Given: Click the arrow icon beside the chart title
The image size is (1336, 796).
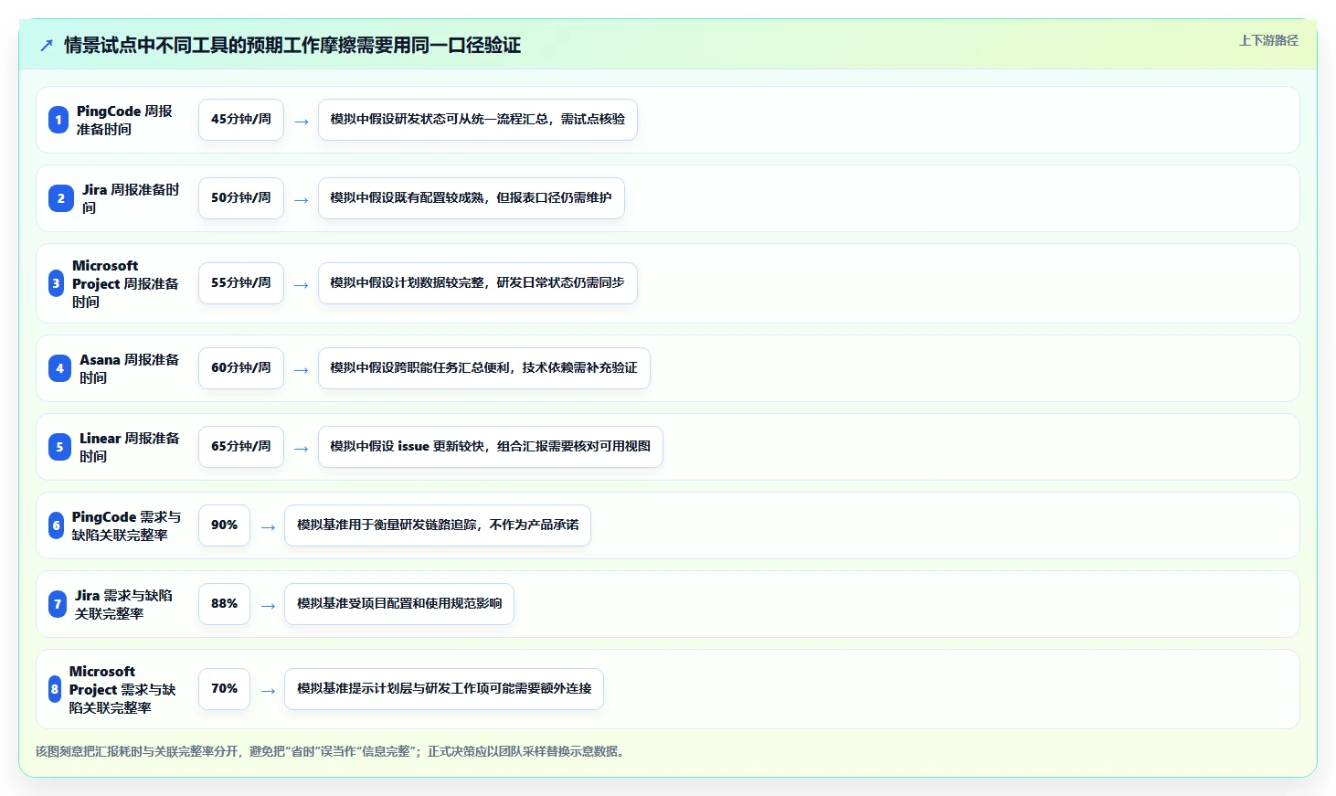Looking at the screenshot, I should 47,46.
